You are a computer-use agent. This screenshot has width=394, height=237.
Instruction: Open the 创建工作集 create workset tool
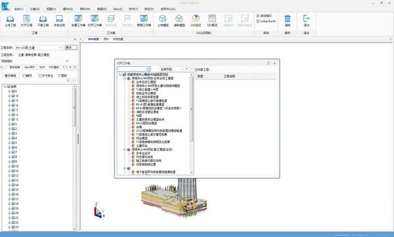(78, 20)
